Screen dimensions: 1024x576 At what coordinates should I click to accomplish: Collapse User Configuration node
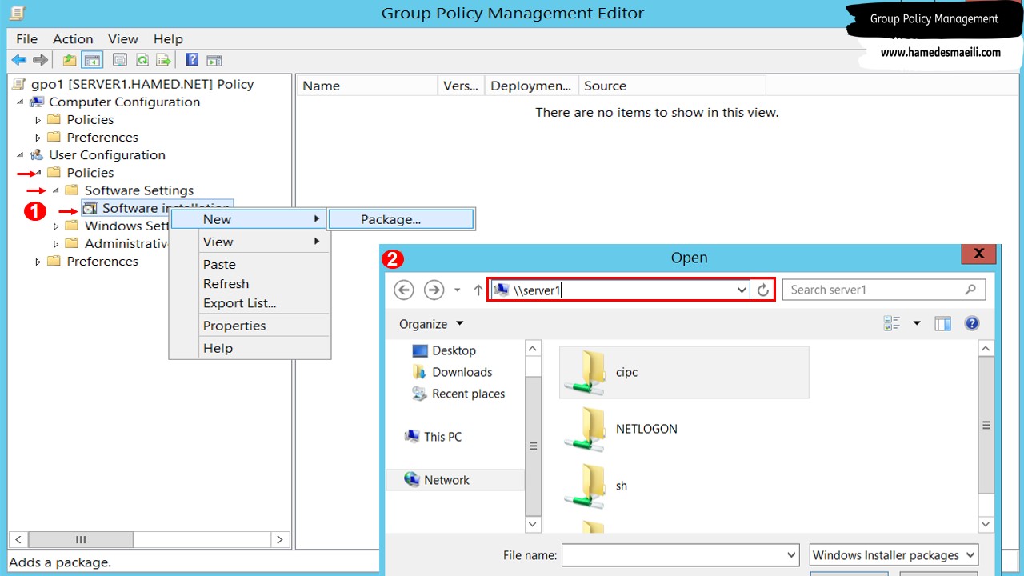pos(19,155)
